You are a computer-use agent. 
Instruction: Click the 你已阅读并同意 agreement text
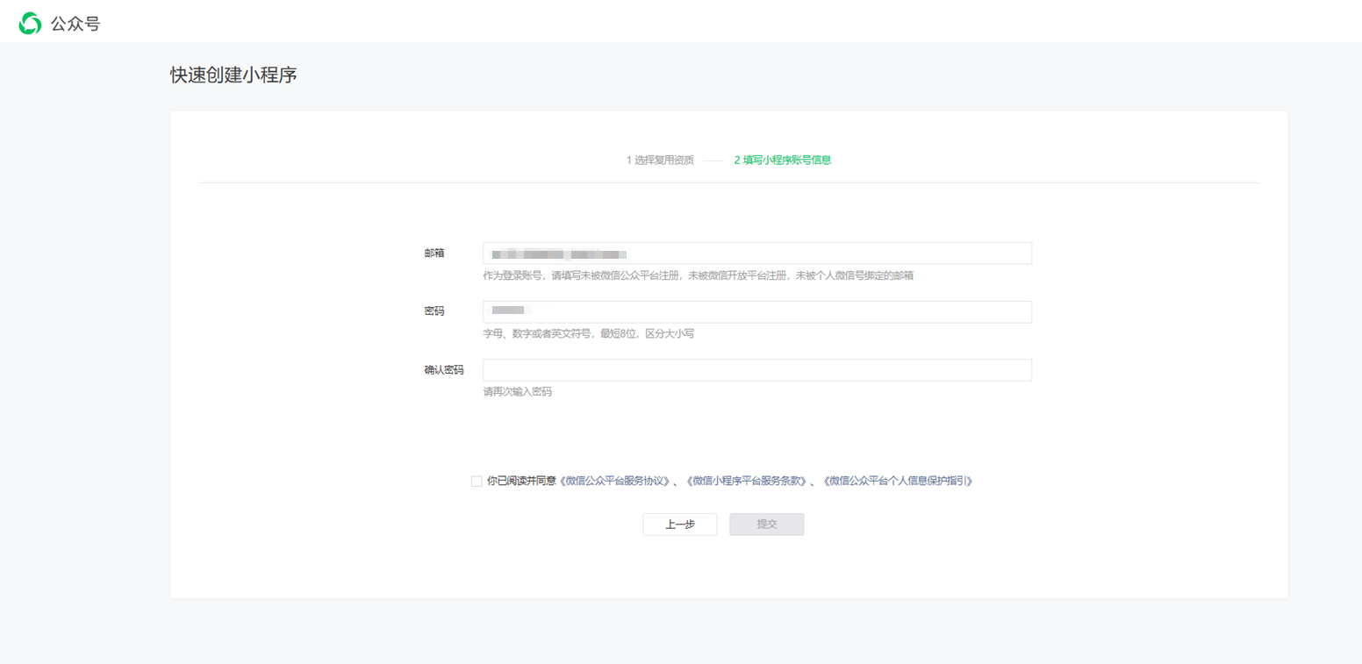coord(522,481)
